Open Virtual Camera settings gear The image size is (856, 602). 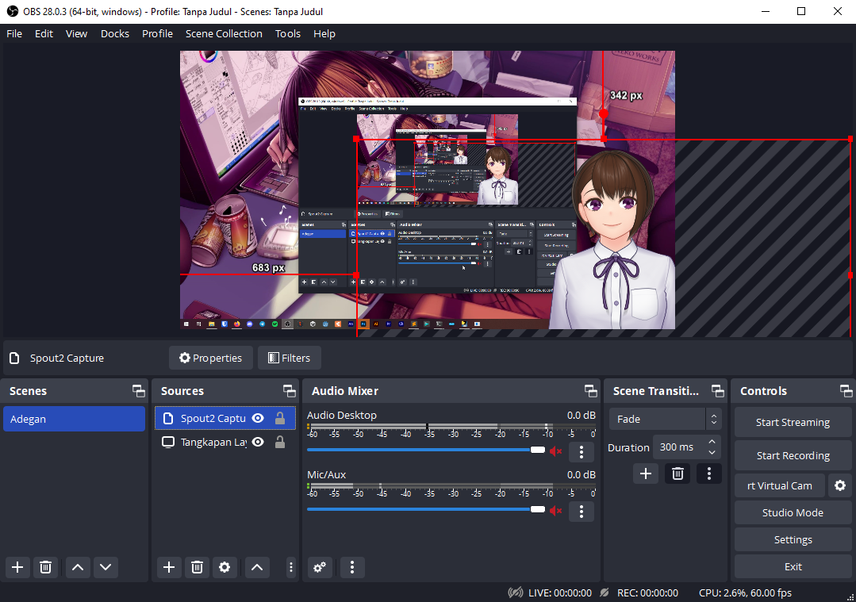pos(840,485)
